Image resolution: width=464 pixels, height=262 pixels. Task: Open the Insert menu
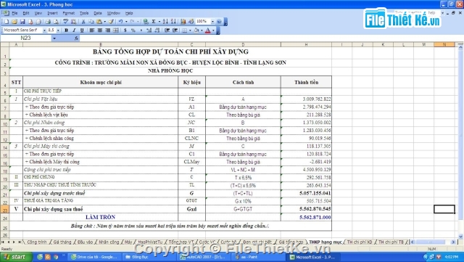pyautogui.click(x=52, y=13)
